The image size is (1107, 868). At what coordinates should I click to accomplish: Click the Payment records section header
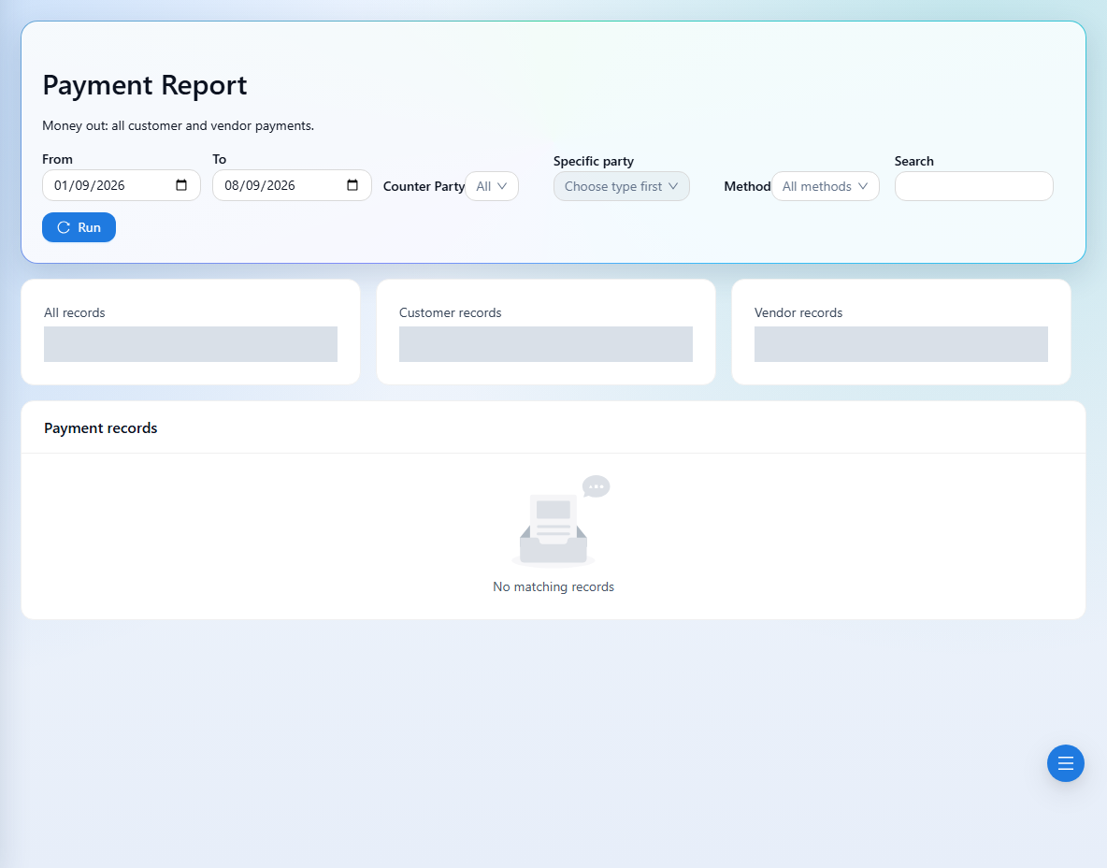click(x=100, y=428)
